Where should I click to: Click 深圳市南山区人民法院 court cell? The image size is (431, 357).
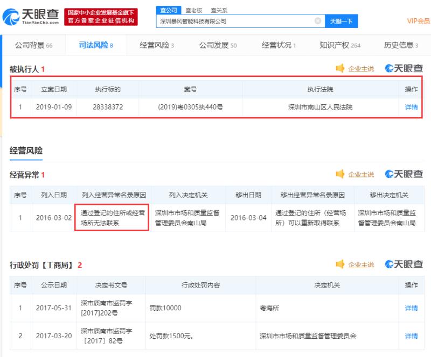click(x=320, y=107)
